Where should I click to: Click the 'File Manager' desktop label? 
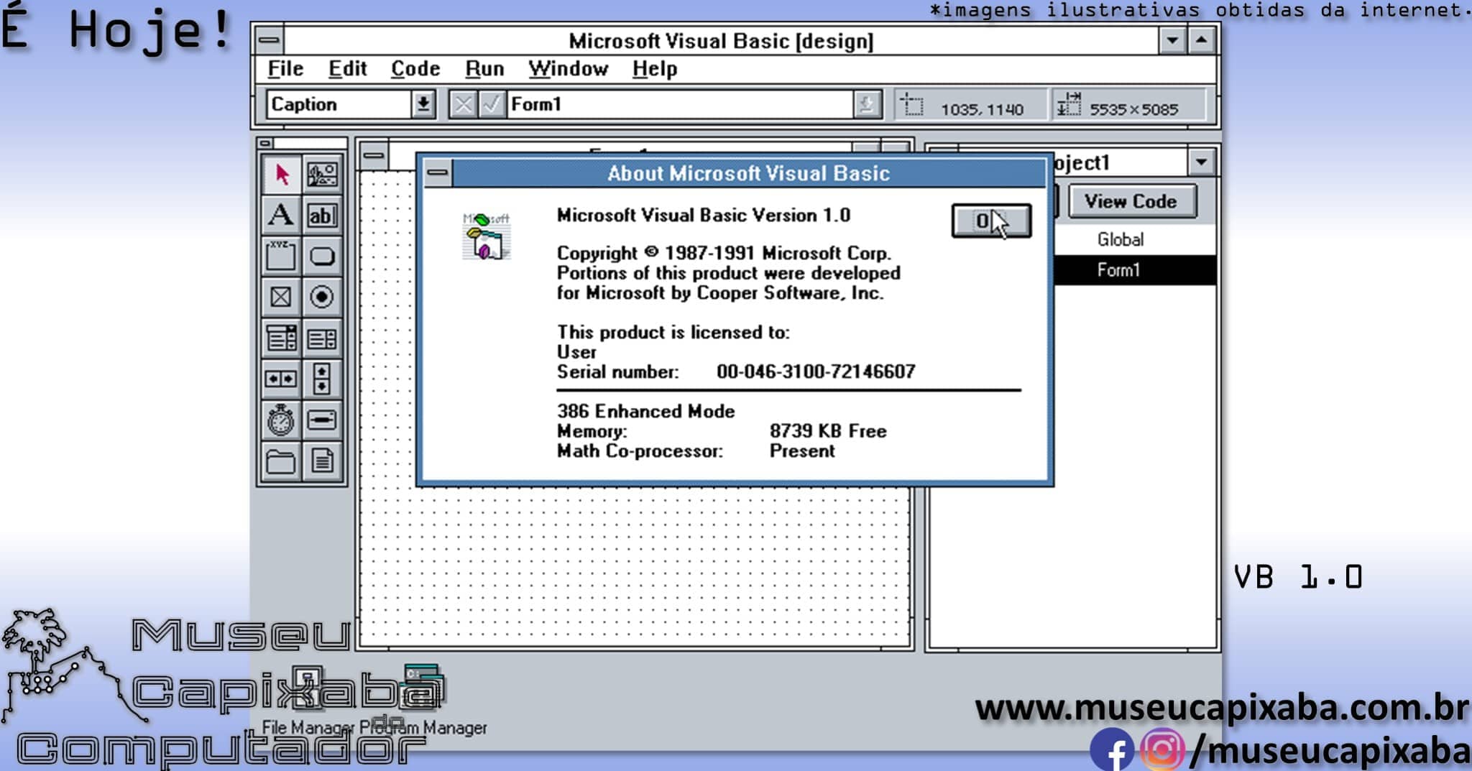pos(308,727)
